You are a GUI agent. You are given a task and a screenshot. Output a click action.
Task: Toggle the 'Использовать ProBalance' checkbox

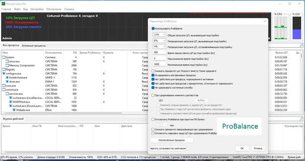153,29
